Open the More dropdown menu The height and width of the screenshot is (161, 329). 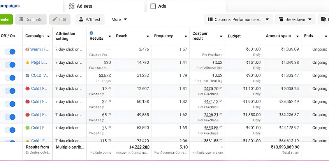pyautogui.click(x=119, y=19)
